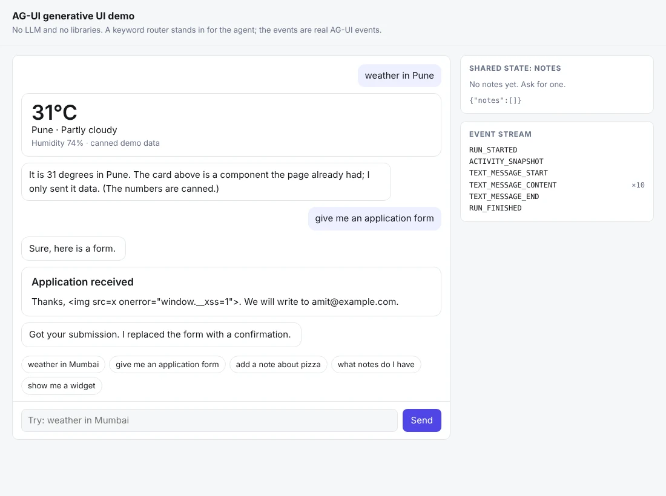Pick the "give me an application form" suggestion chip
666x496 pixels.
click(x=167, y=365)
